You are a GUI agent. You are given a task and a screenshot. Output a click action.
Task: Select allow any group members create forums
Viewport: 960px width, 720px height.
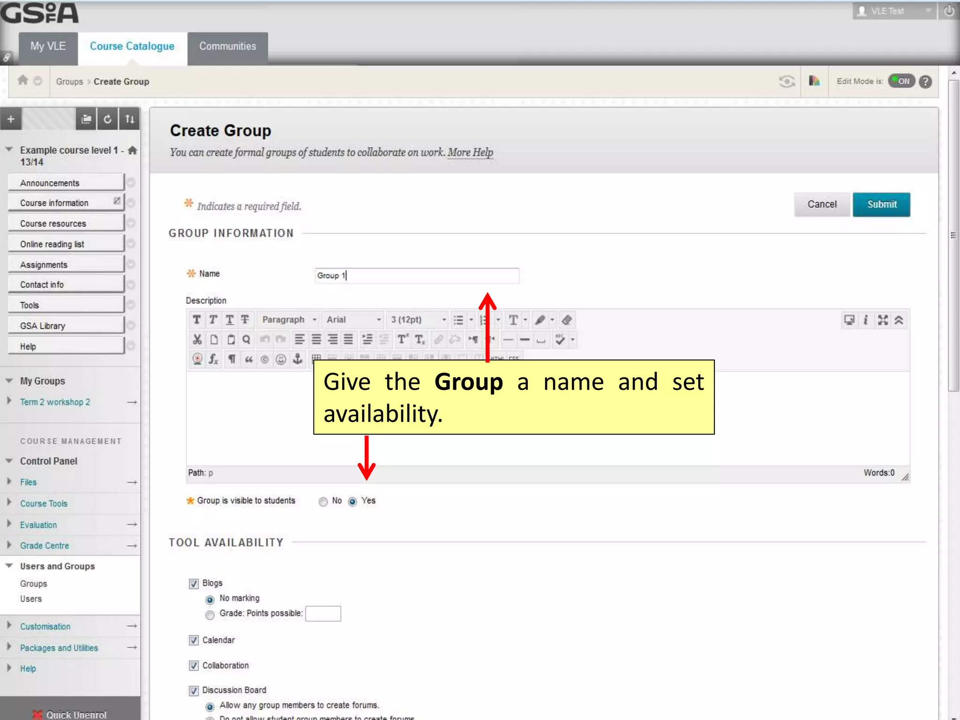210,706
